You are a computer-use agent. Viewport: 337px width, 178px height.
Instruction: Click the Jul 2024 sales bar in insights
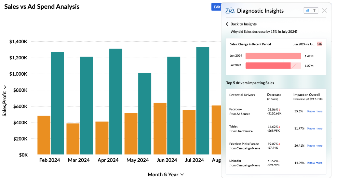click(x=268, y=65)
